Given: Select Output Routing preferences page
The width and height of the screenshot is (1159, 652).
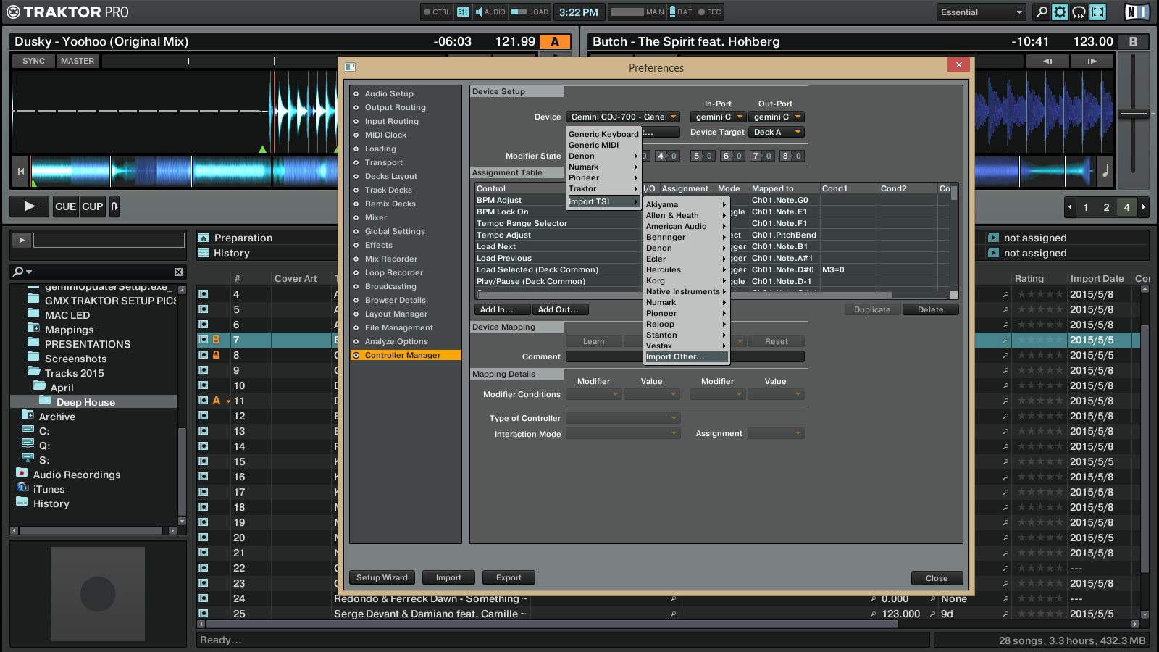Looking at the screenshot, I should 395,107.
